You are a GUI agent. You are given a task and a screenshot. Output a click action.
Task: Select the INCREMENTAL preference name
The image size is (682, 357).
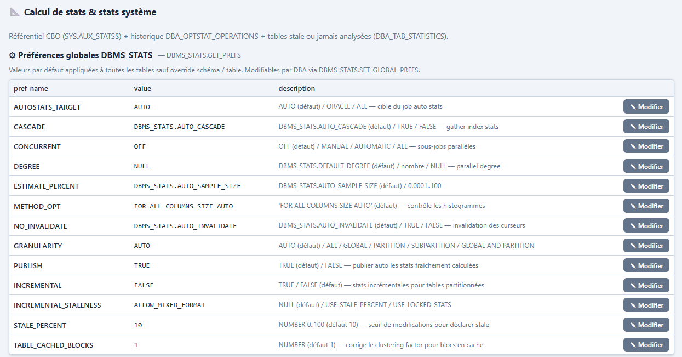[x=38, y=285]
